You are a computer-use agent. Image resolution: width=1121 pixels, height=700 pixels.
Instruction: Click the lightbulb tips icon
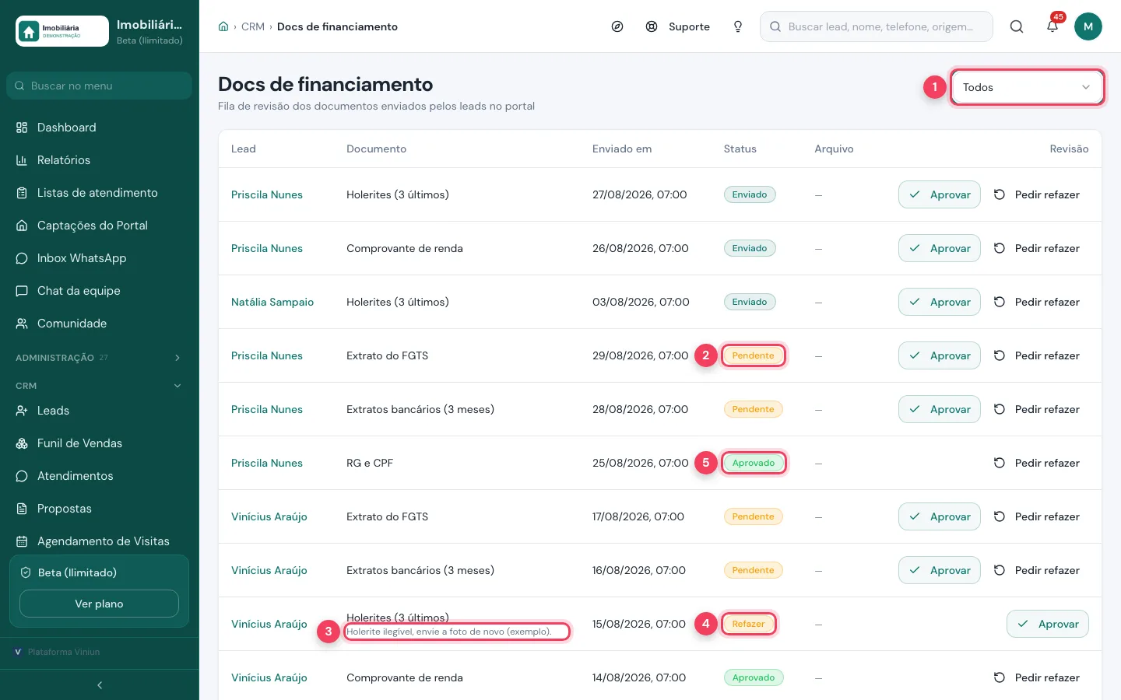pos(738,26)
